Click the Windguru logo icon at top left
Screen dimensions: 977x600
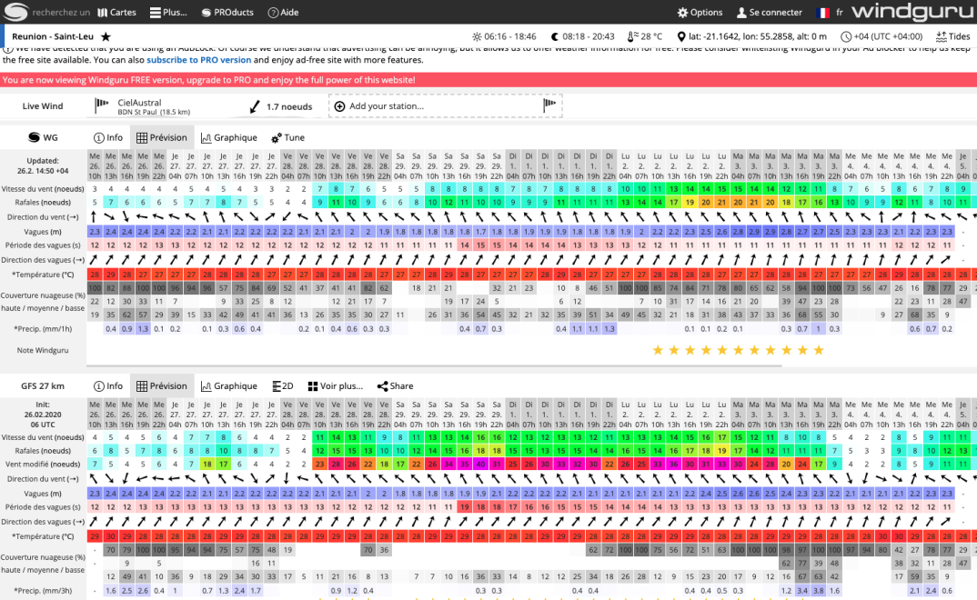[x=17, y=13]
